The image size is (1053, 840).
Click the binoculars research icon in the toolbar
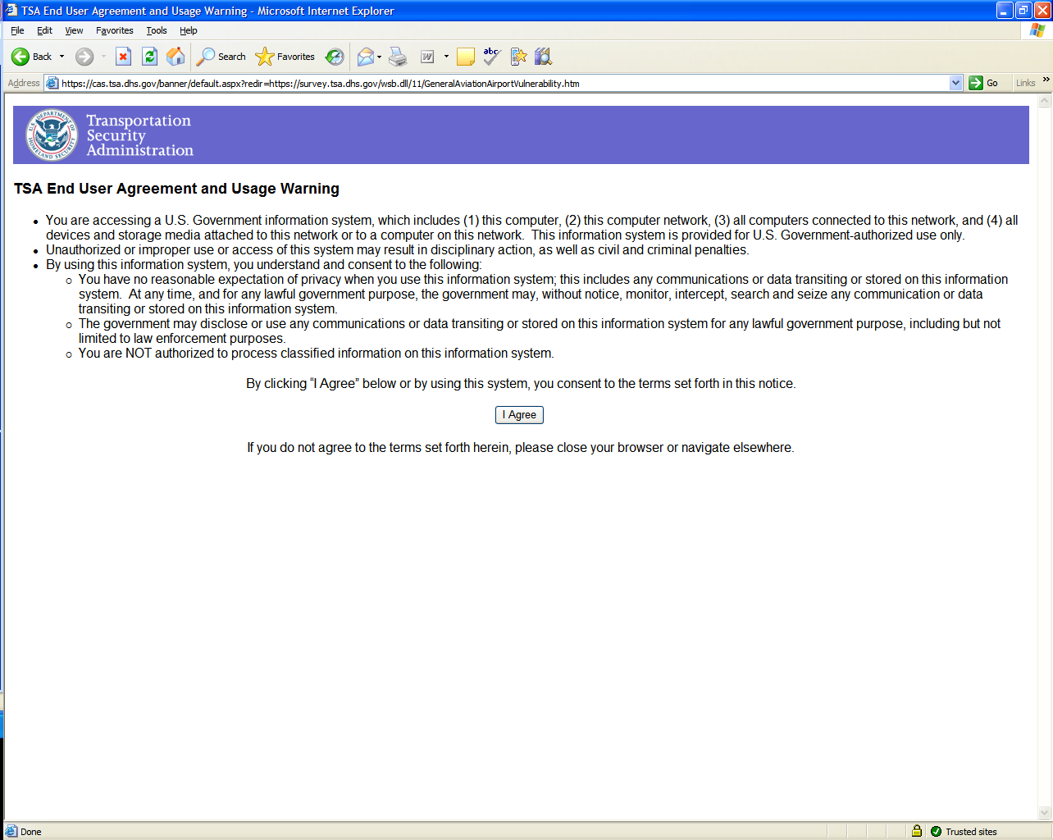[543, 57]
